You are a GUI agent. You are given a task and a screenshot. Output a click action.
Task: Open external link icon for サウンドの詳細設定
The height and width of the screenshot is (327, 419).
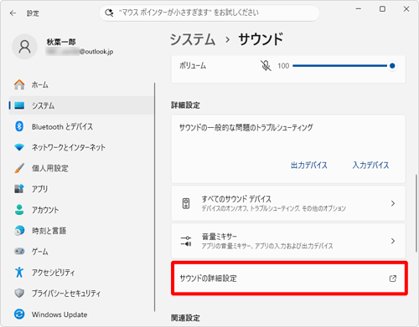393,278
